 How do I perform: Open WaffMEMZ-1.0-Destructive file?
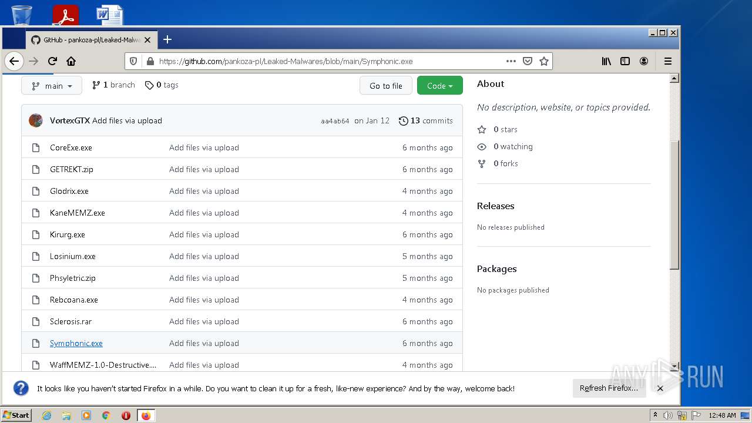coord(103,365)
